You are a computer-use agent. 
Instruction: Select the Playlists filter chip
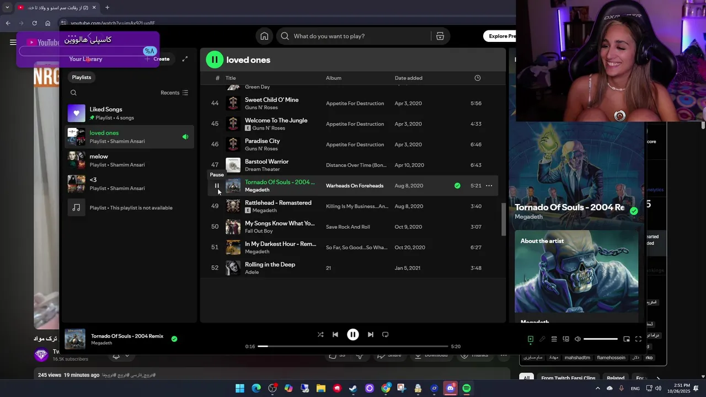82,77
